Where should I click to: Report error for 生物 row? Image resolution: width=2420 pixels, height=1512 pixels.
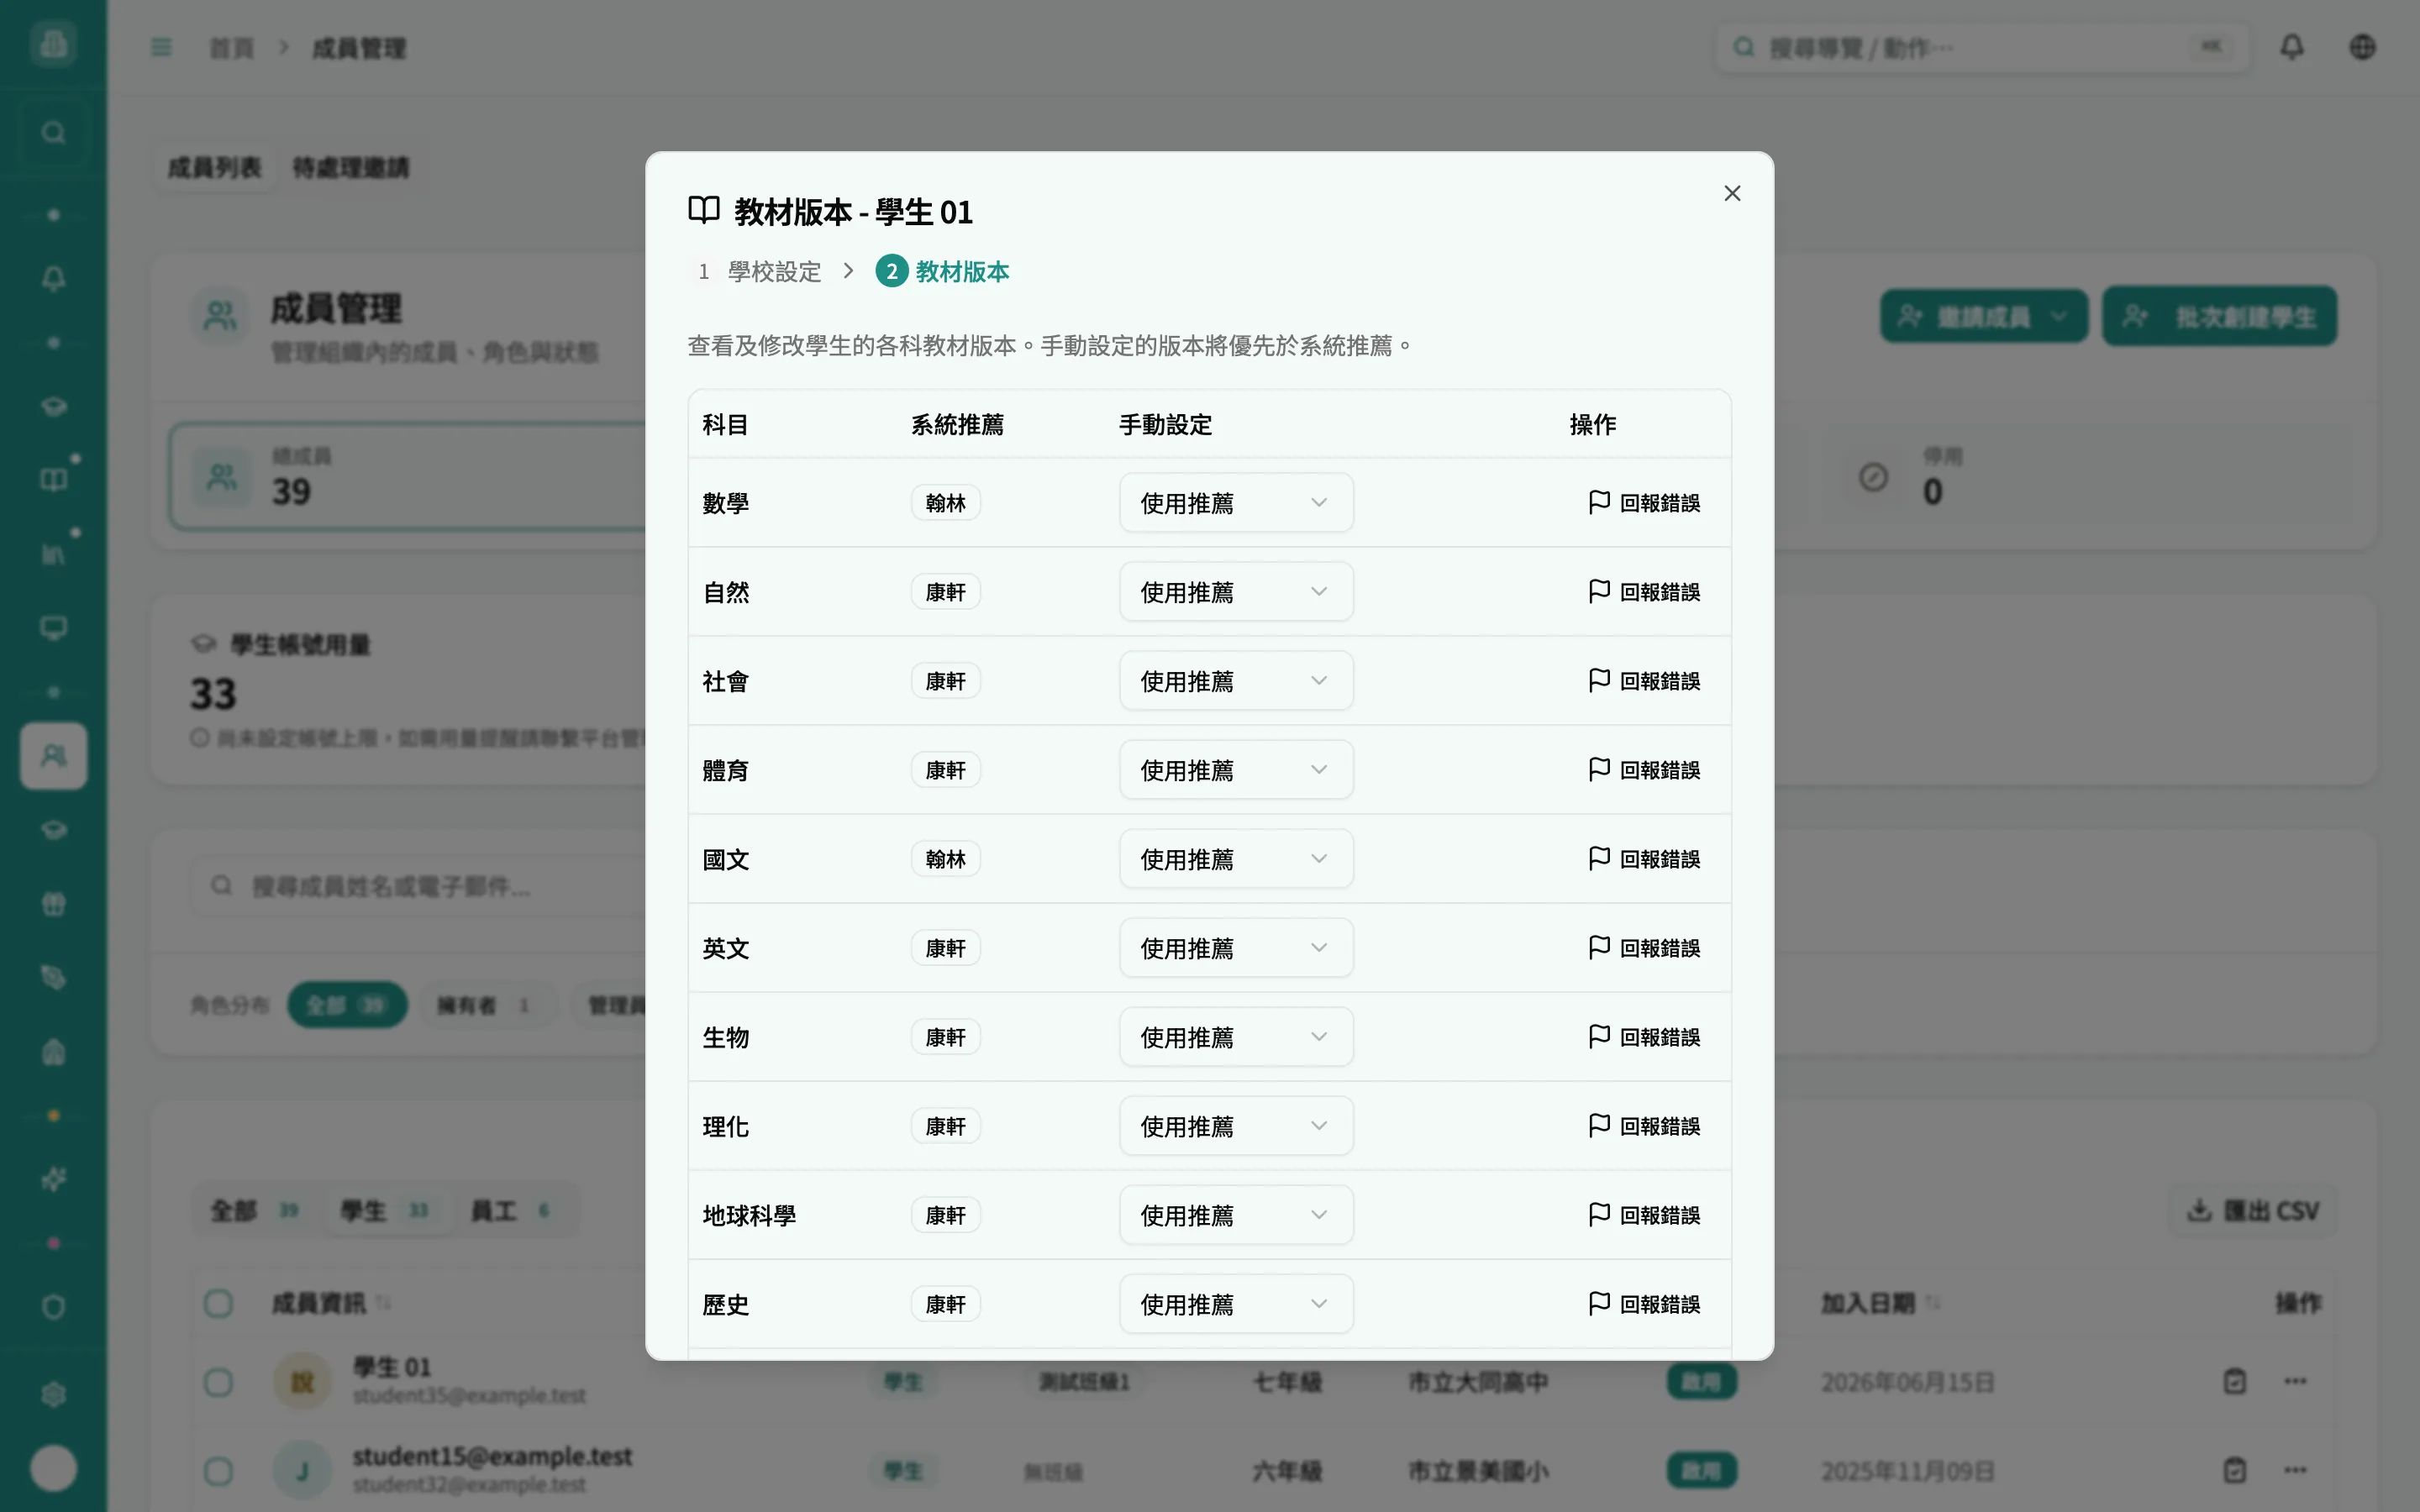point(1644,1037)
